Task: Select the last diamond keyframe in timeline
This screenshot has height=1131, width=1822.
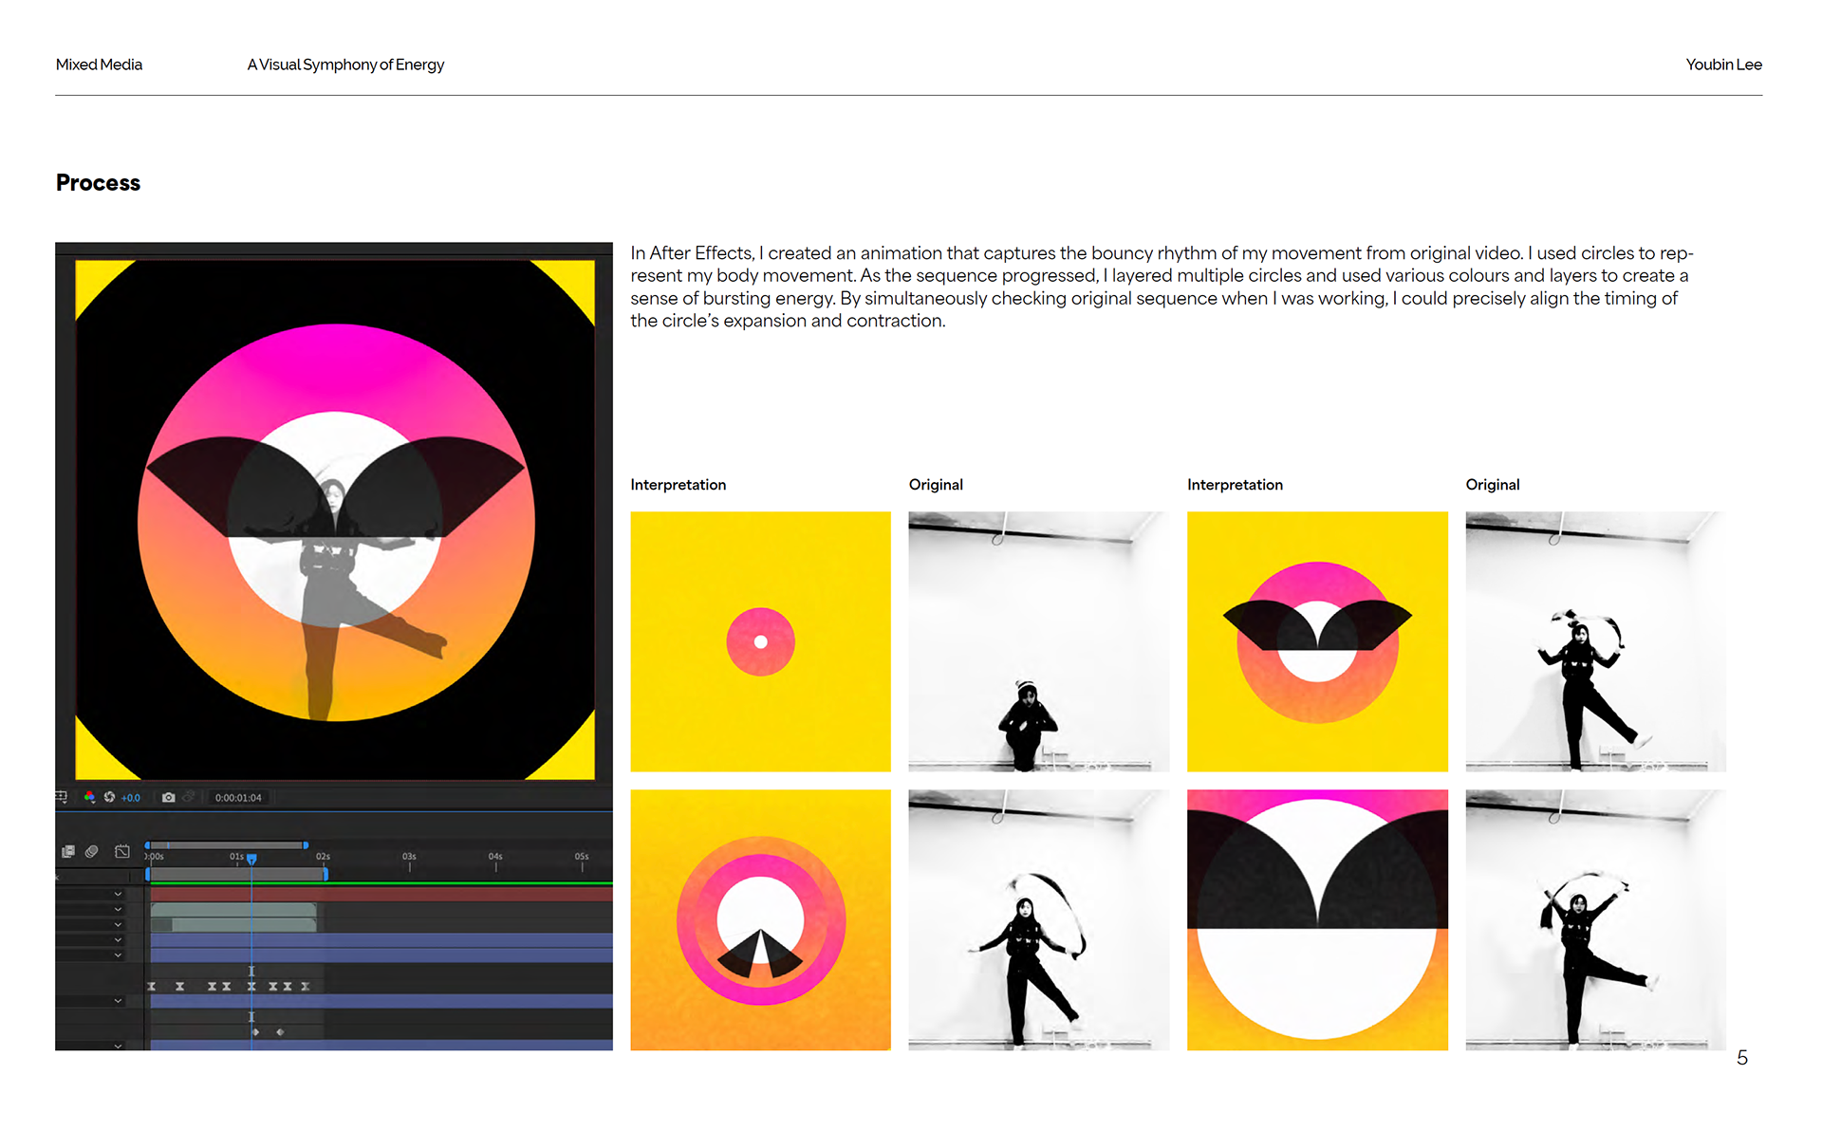Action: pyautogui.click(x=280, y=1031)
